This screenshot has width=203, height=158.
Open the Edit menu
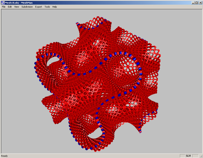(10, 7)
